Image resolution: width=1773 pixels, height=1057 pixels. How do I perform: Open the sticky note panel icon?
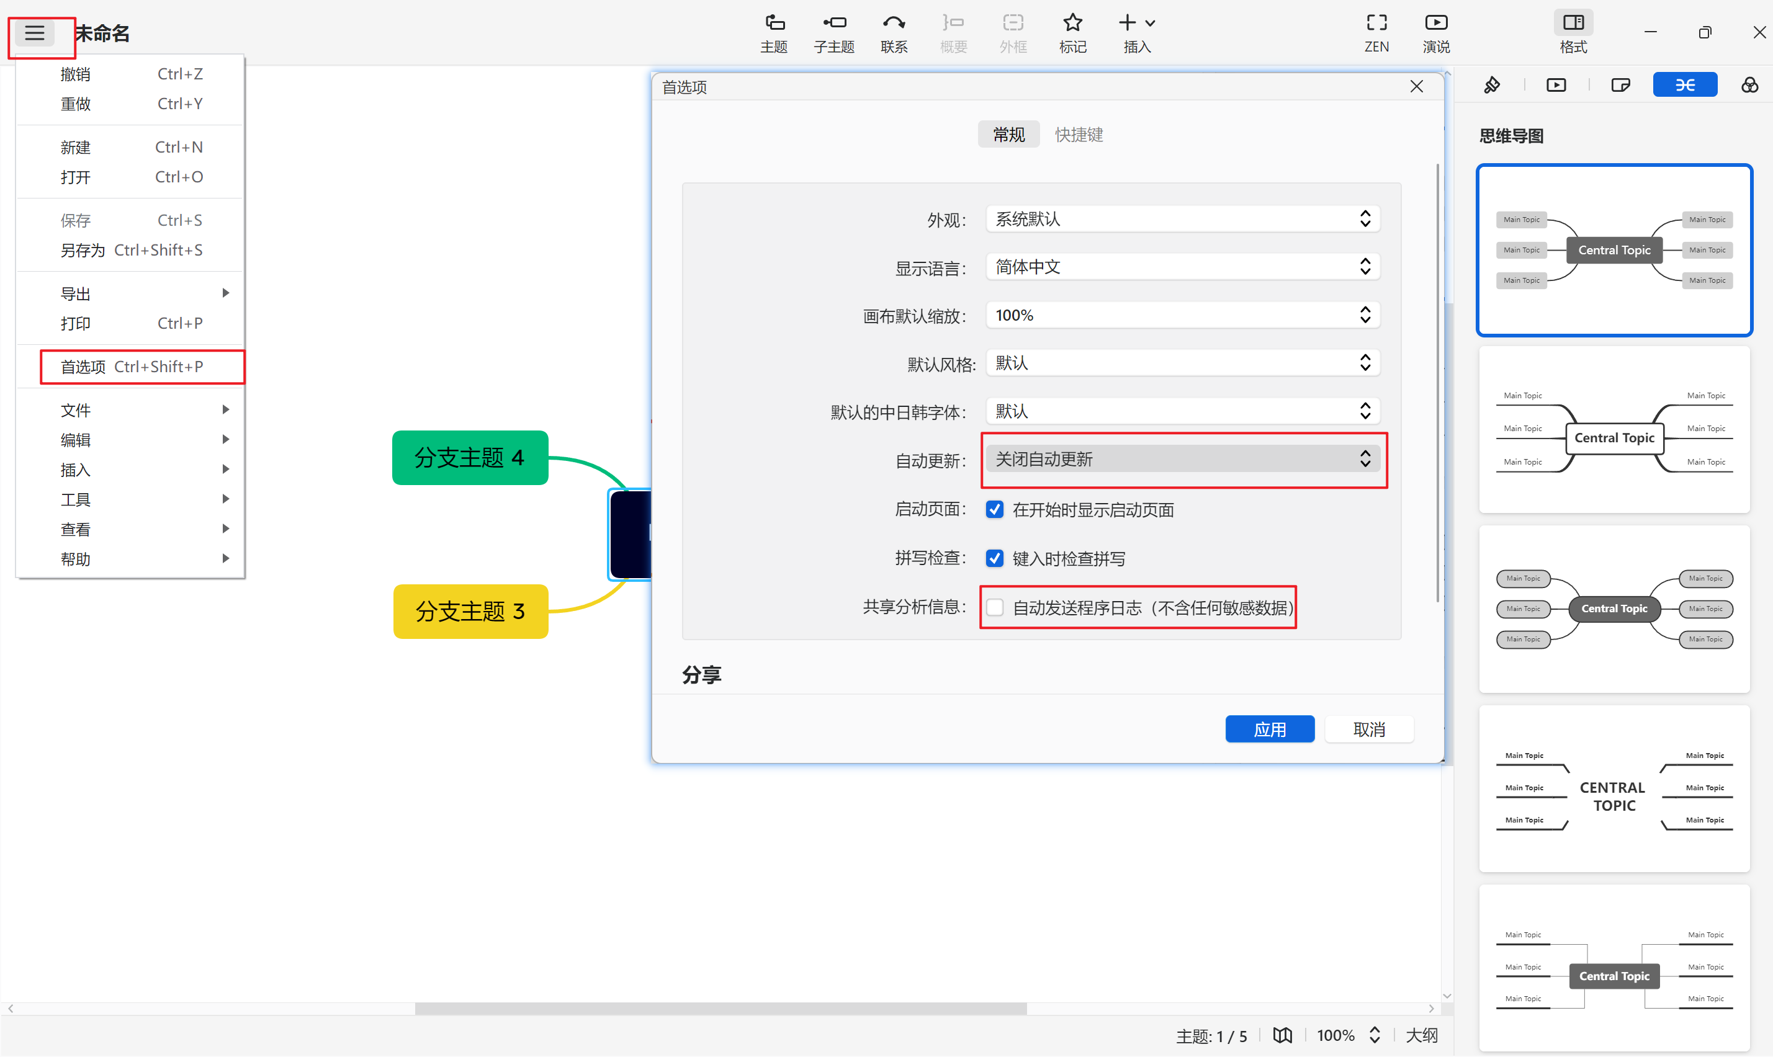tap(1620, 84)
